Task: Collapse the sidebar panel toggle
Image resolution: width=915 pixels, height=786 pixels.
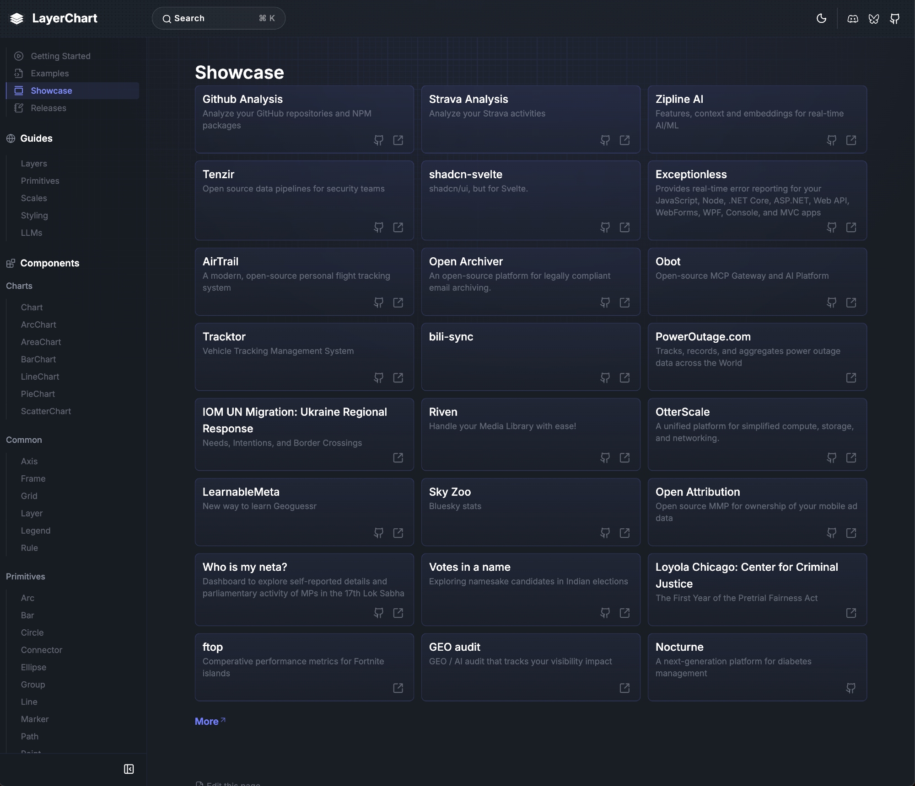Action: [129, 769]
